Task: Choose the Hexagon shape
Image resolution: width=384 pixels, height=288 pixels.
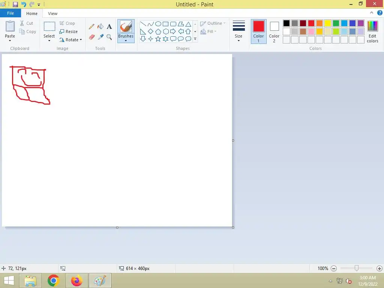Action: coord(165,31)
